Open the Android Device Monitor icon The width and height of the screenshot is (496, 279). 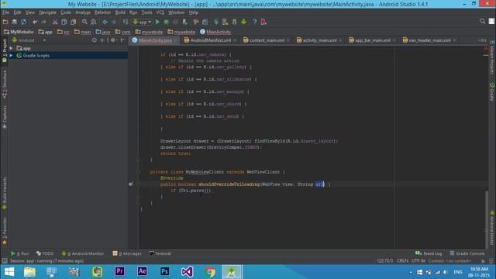point(243,22)
